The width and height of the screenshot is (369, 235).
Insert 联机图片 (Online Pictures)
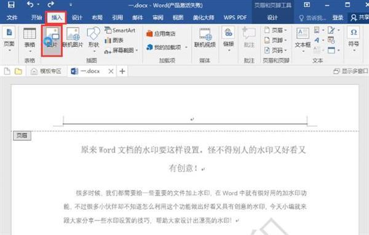click(73, 38)
